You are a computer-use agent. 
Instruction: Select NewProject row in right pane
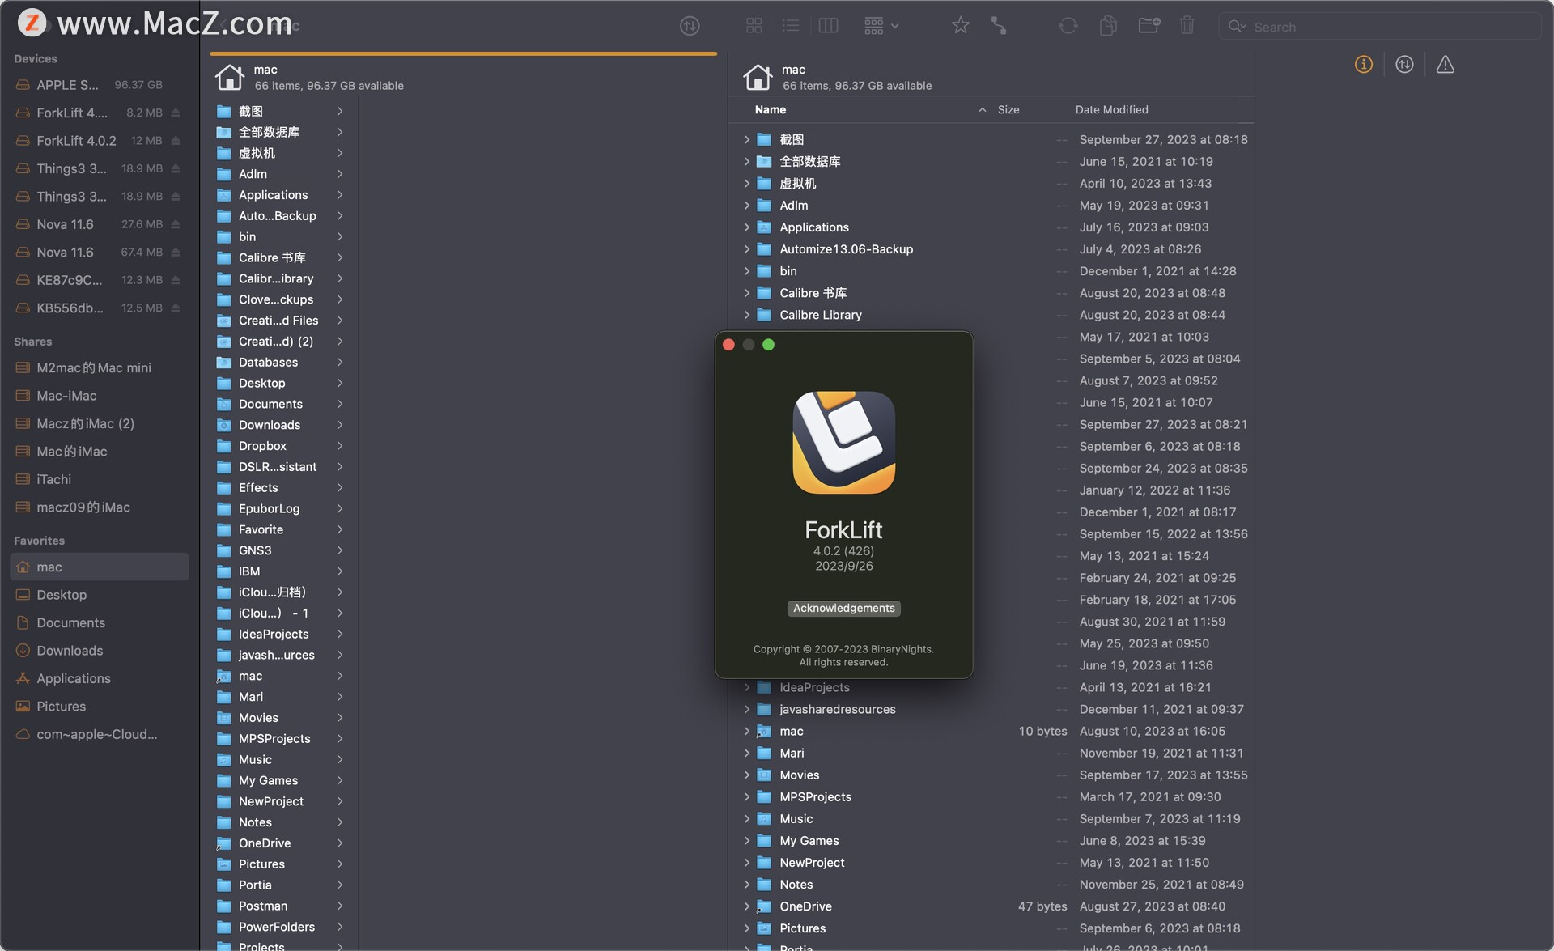[x=992, y=863]
